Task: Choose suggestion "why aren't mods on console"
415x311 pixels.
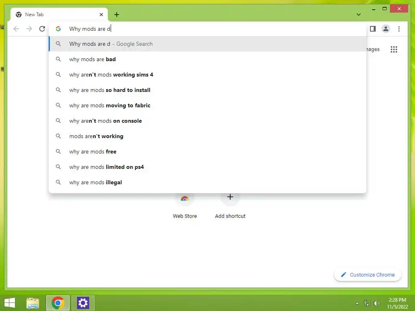Action: [207, 121]
